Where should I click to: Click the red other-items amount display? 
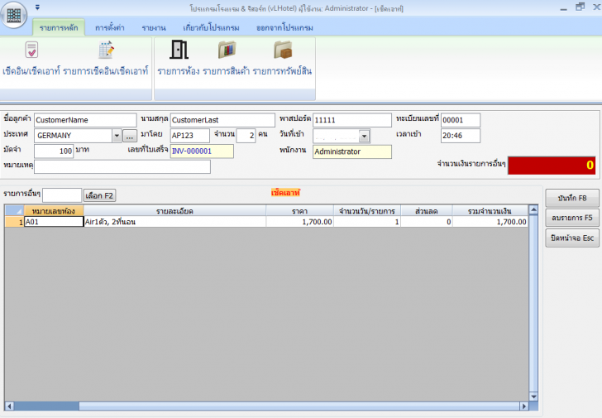click(552, 166)
